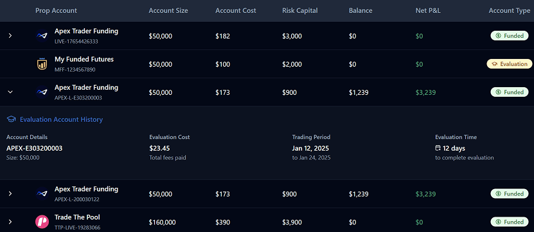Click the Jan 12, 2025 trading period date
This screenshot has width=534, height=232.
click(x=310, y=148)
